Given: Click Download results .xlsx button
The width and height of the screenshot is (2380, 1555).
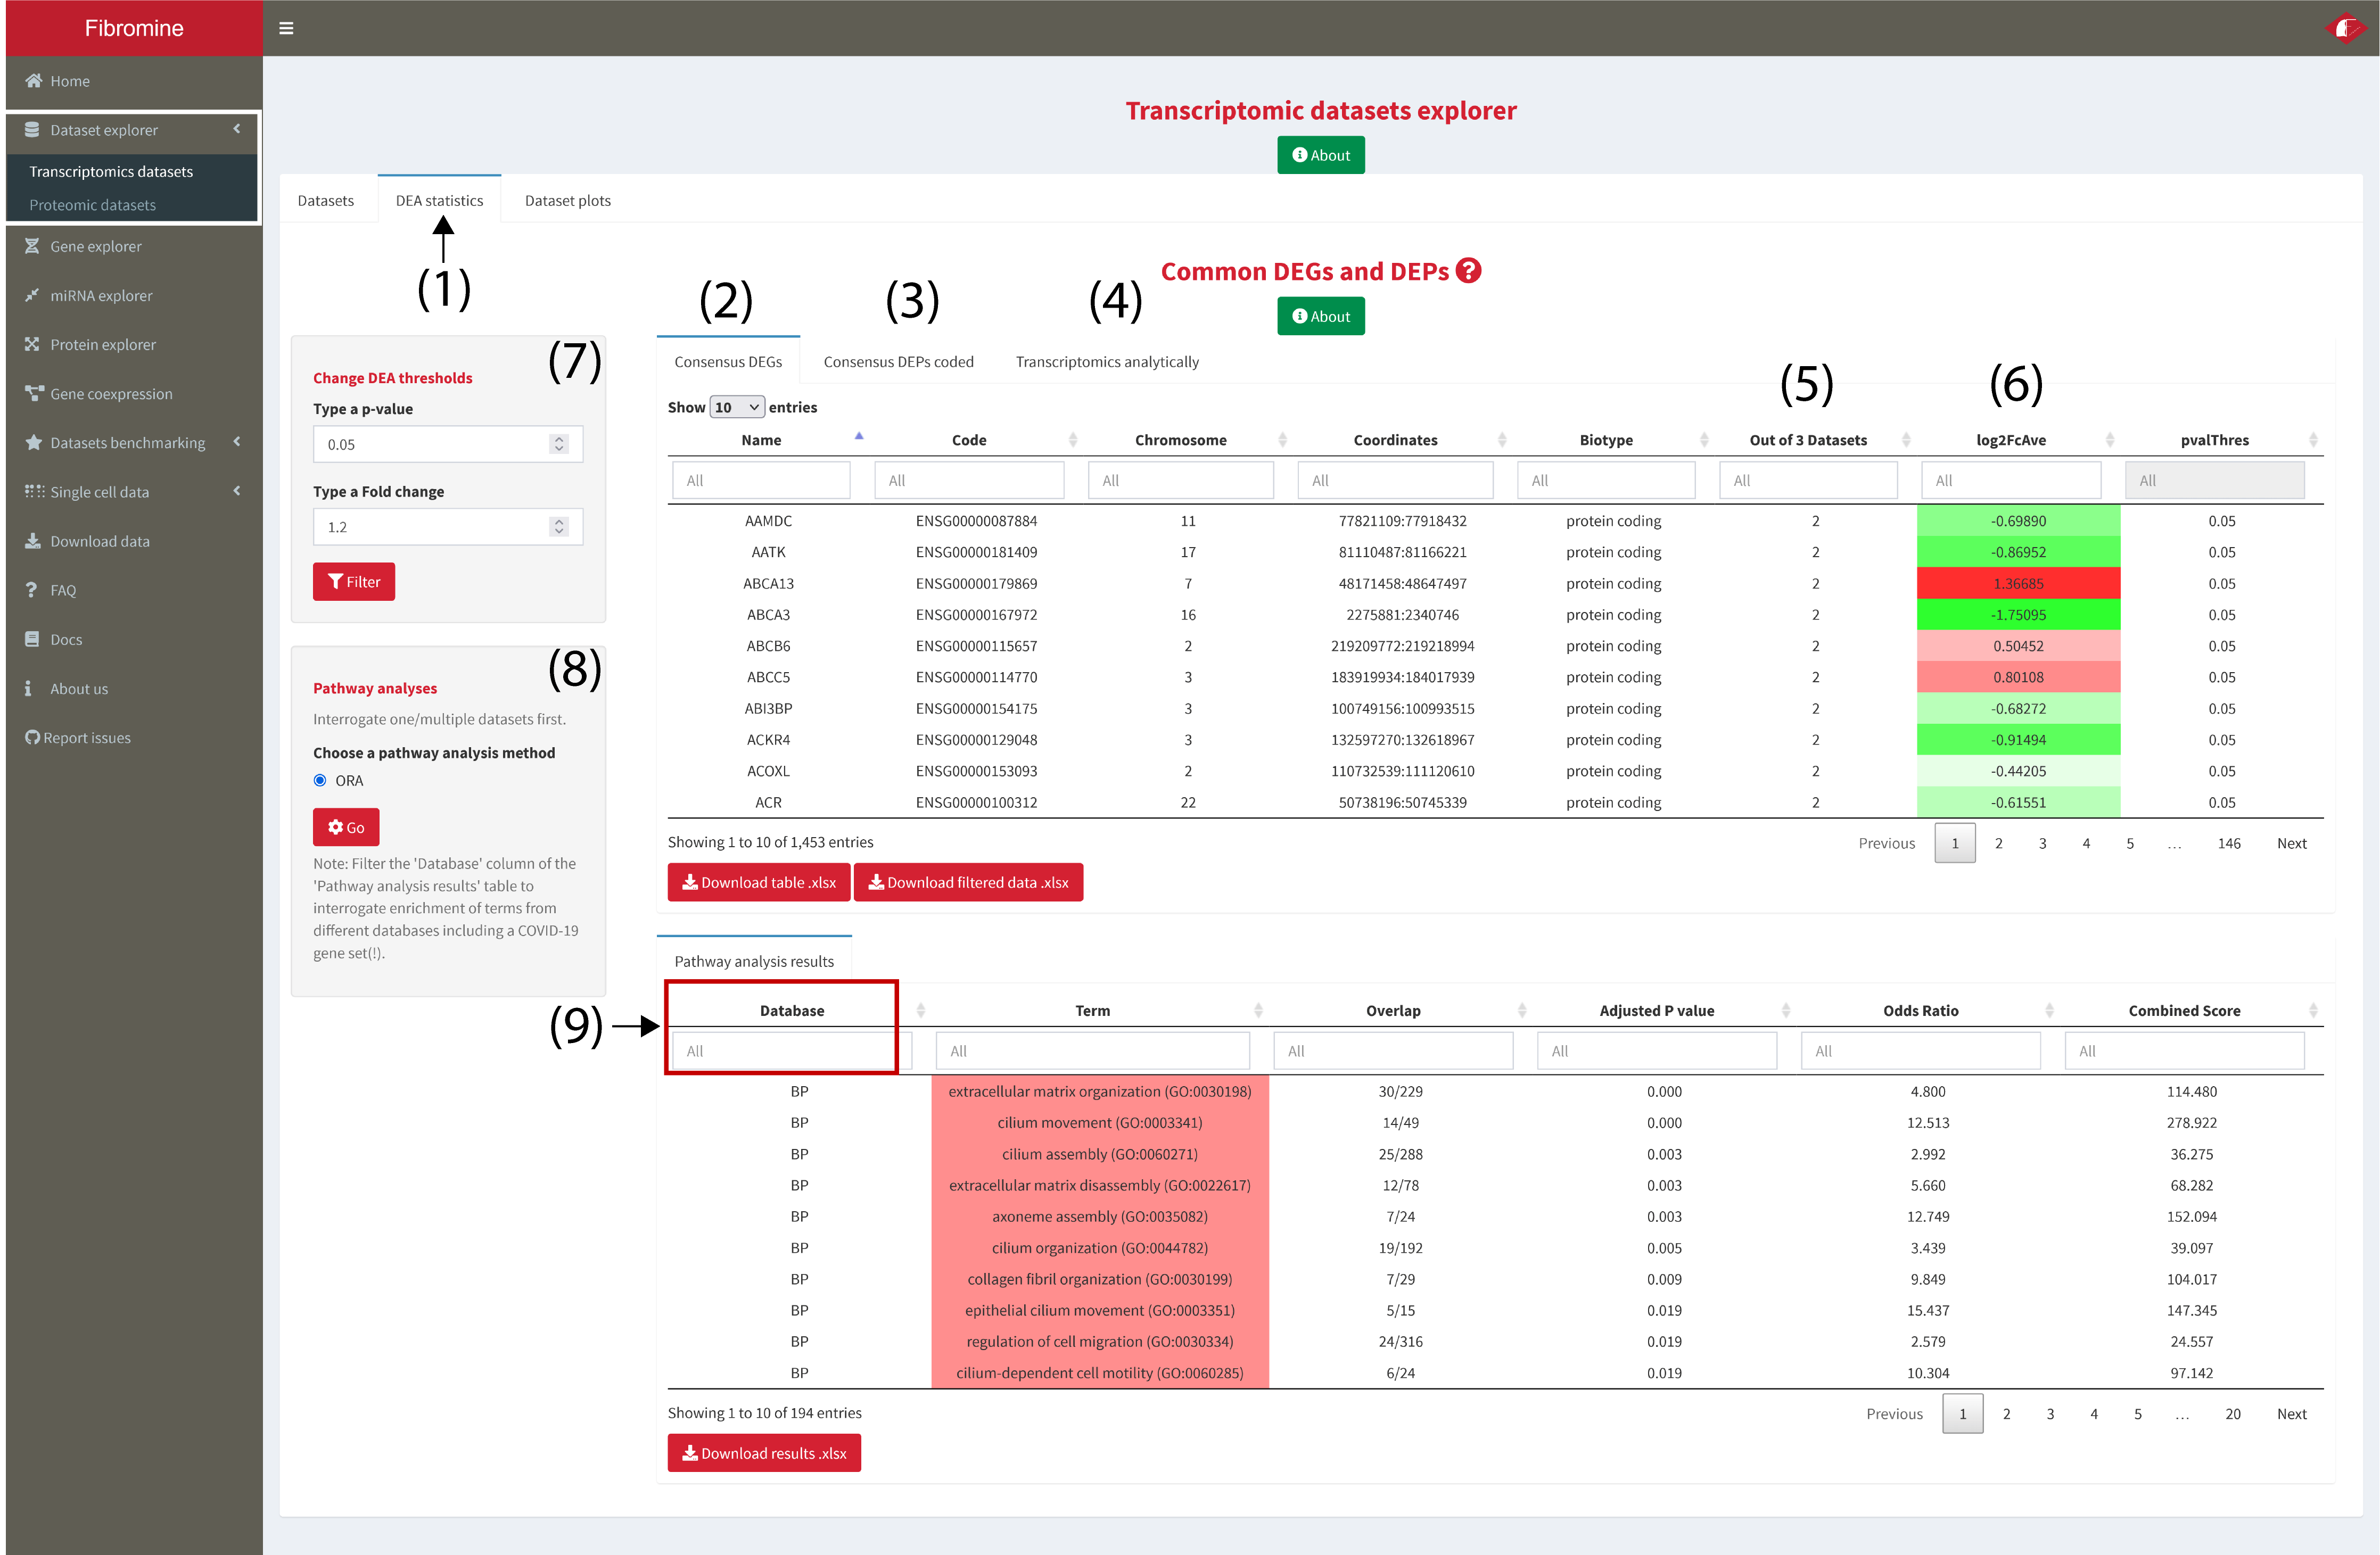Looking at the screenshot, I should point(764,1453).
